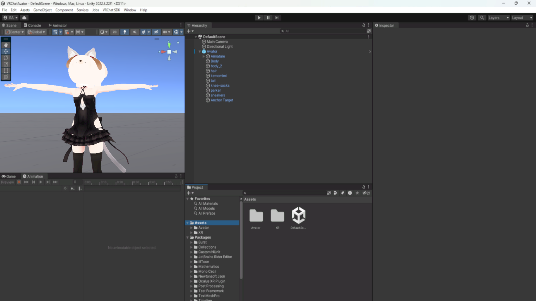Toggle scene lighting lightbulb button
Viewport: 536px width, 301px height.
click(x=125, y=32)
